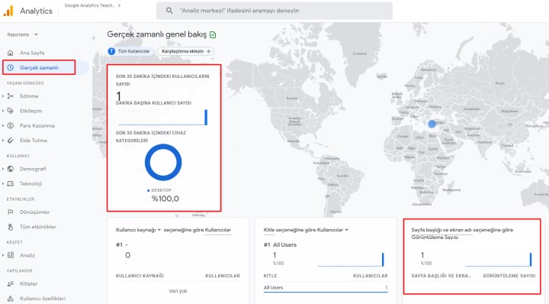Image resolution: width=549 pixels, height=304 pixels.
Task: Click the Gerçek zamanlı clock icon
Action: 11,67
